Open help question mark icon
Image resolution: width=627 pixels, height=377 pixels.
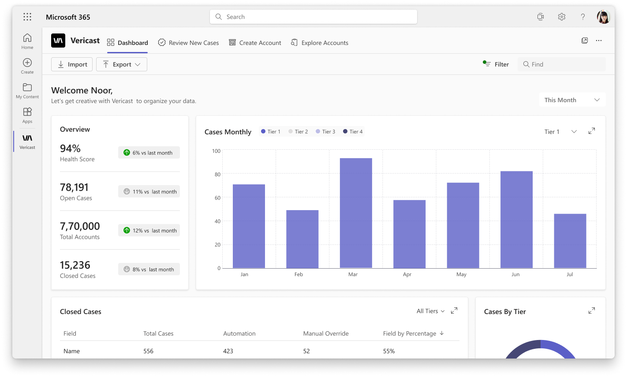tap(583, 17)
